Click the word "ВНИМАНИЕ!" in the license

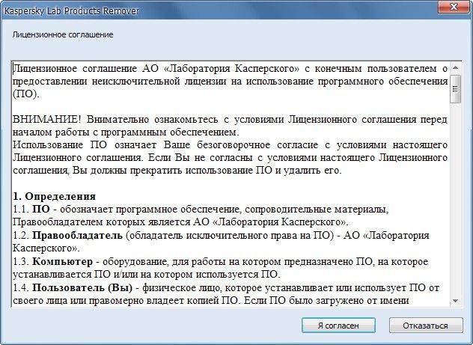coord(47,120)
